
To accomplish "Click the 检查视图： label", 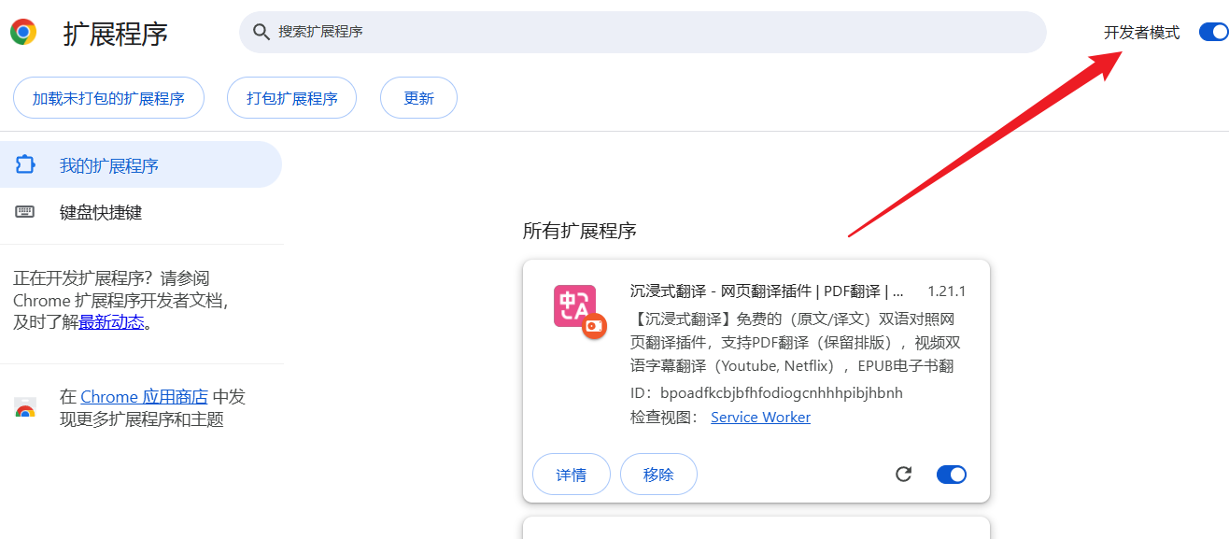I will point(665,418).
